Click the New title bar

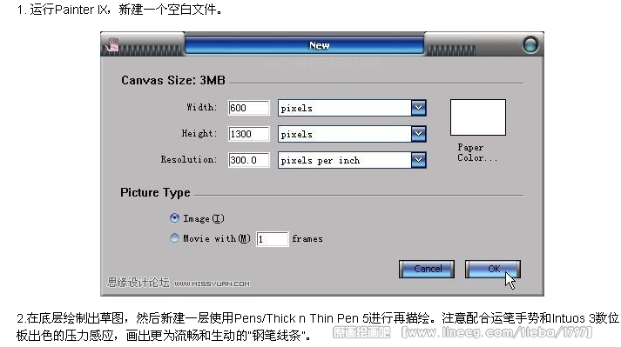click(x=304, y=45)
